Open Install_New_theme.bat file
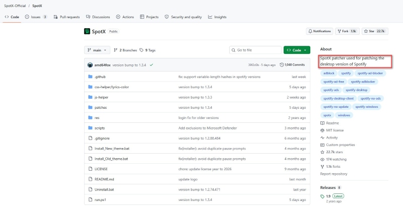403x207 pixels. coord(112,149)
